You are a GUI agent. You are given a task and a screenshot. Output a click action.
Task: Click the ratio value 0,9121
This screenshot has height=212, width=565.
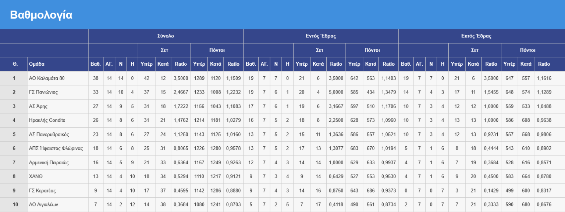pos(233,176)
